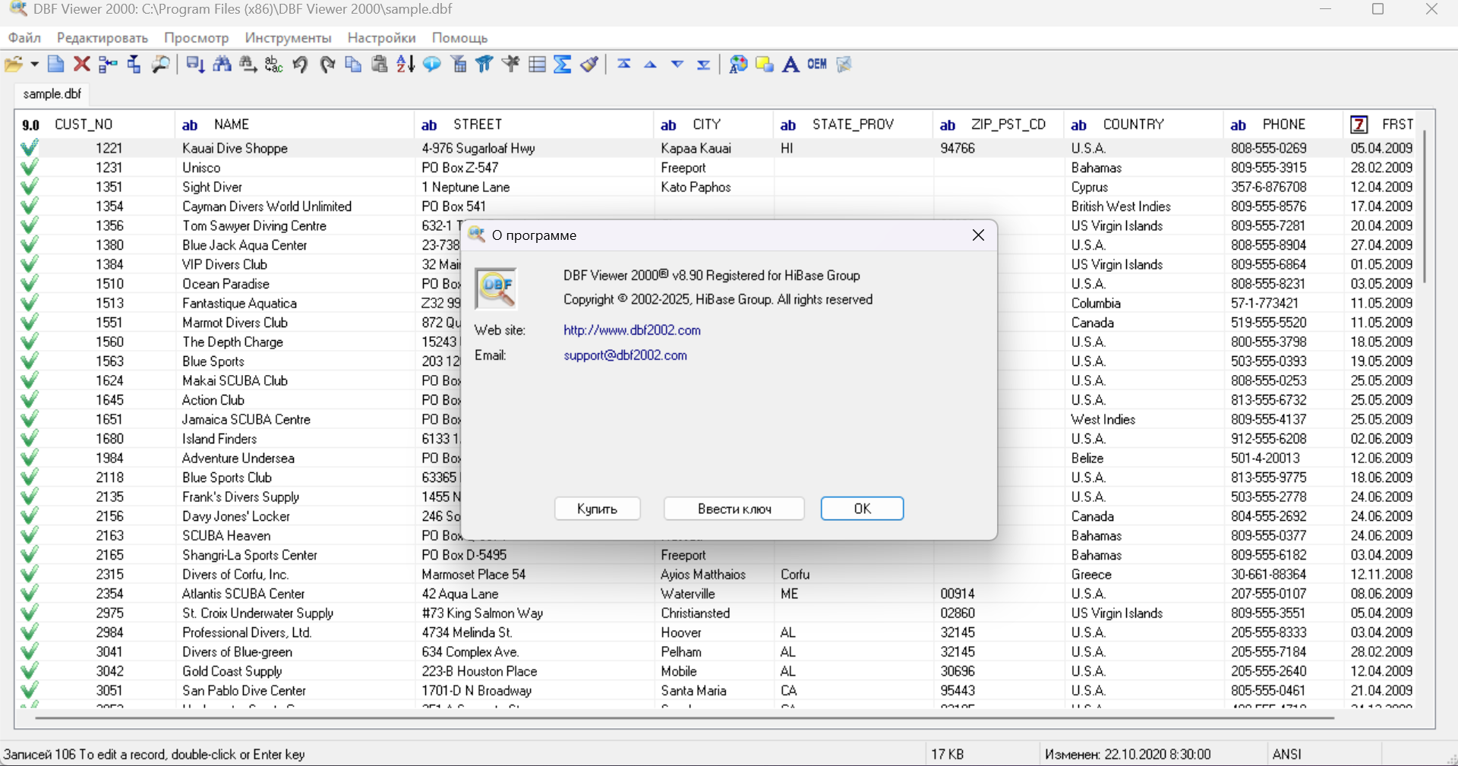
Task: Toggle the checkmark on record 3051
Action: click(29, 691)
